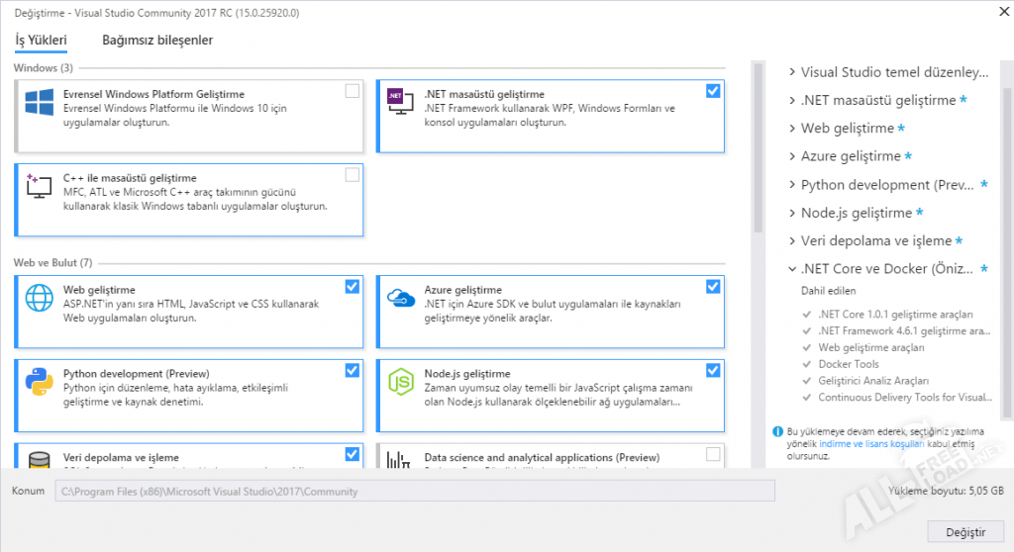Click the Azure geliştirme cloud icon
1014x552 pixels.
coord(400,297)
